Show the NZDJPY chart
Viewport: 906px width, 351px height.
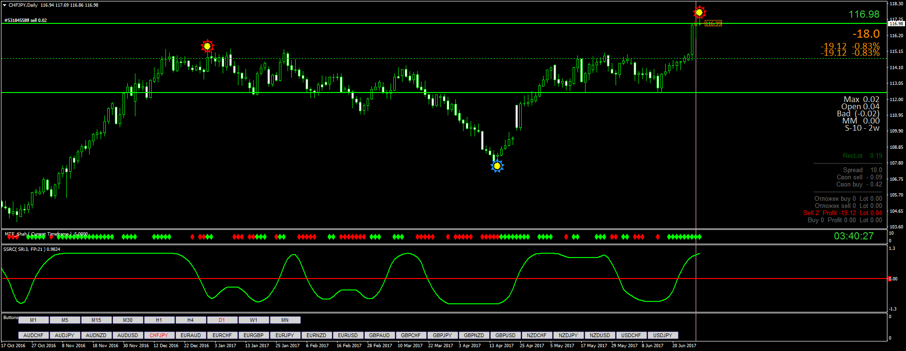click(568, 335)
